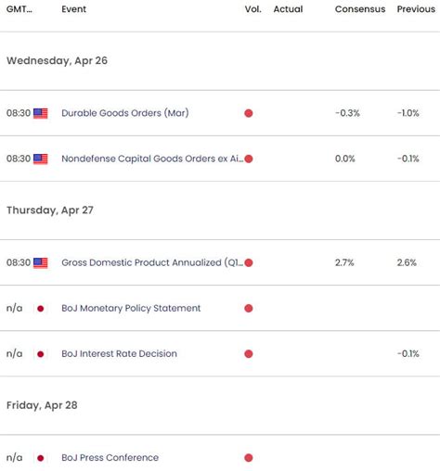Open BoJ Press Conference event
This screenshot has width=440, height=471.
click(x=110, y=458)
